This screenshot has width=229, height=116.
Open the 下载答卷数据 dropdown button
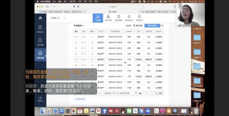[x=153, y=25]
